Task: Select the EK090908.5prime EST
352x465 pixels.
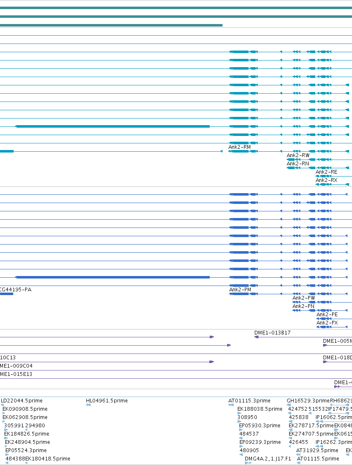Action: [x=25, y=409]
